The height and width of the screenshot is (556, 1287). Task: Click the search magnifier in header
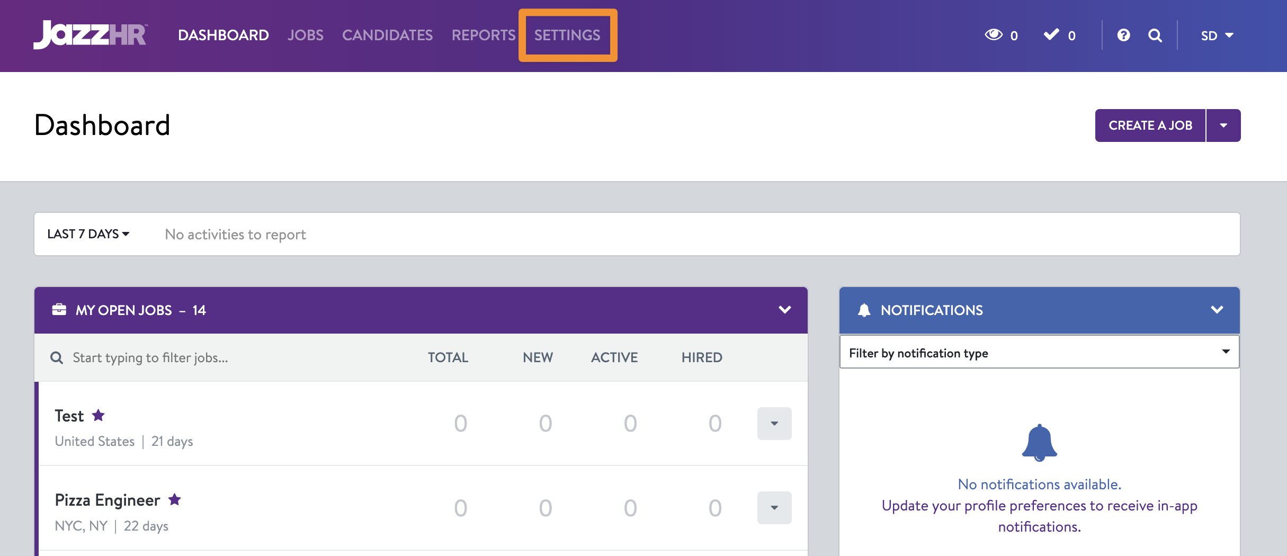click(1155, 35)
